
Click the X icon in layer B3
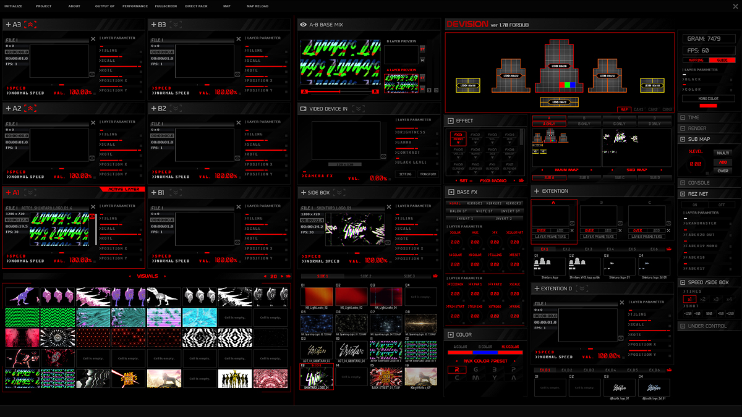click(x=239, y=39)
